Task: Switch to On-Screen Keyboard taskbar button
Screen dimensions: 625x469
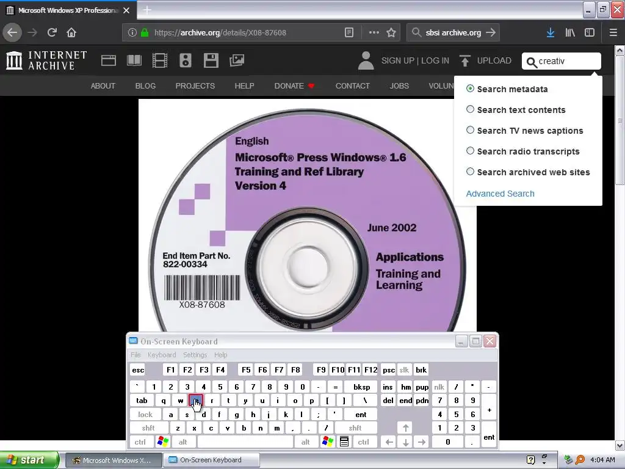Action: click(211, 460)
